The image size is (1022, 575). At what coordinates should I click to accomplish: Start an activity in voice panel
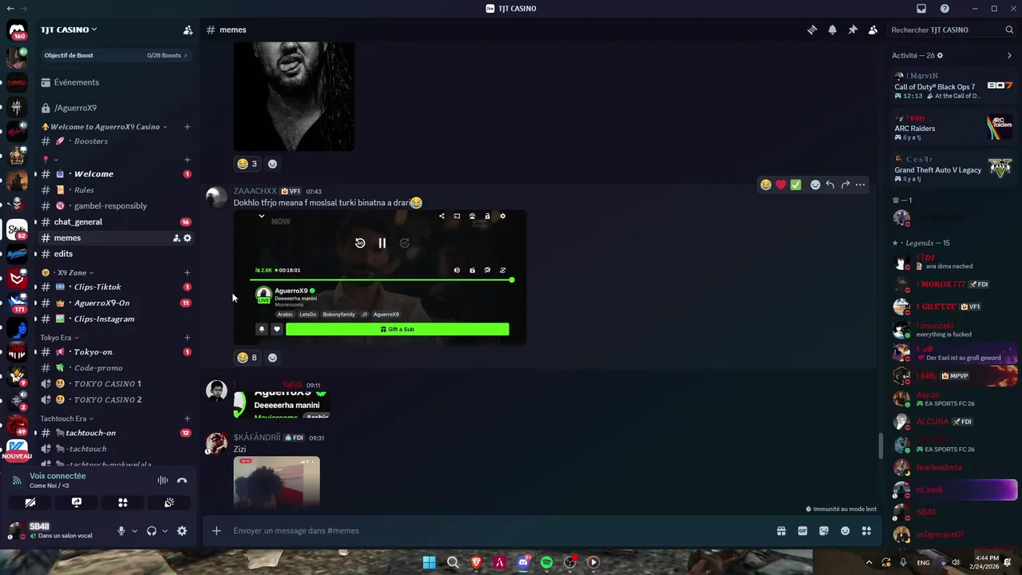coord(123,502)
